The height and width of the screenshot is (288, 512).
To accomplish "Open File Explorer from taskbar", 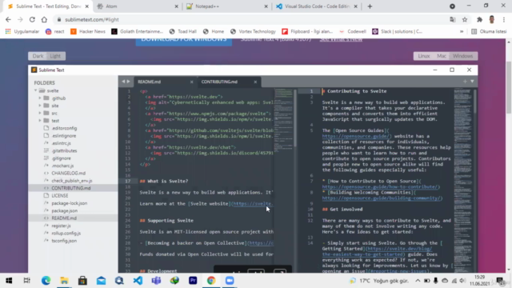I will (x=64, y=281).
